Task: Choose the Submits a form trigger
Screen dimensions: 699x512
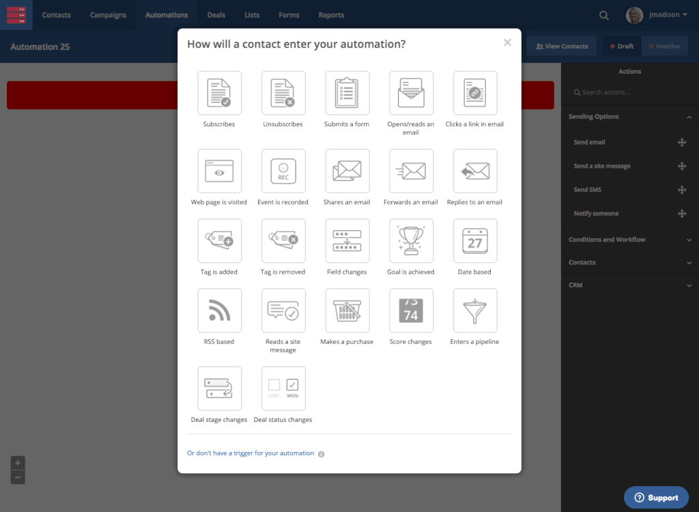Action: (347, 94)
